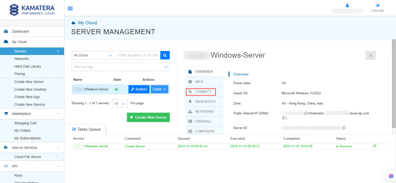This screenshot has height=183, width=396.
Task: Expand the Filter by Tag dropdown
Action: pos(121,67)
